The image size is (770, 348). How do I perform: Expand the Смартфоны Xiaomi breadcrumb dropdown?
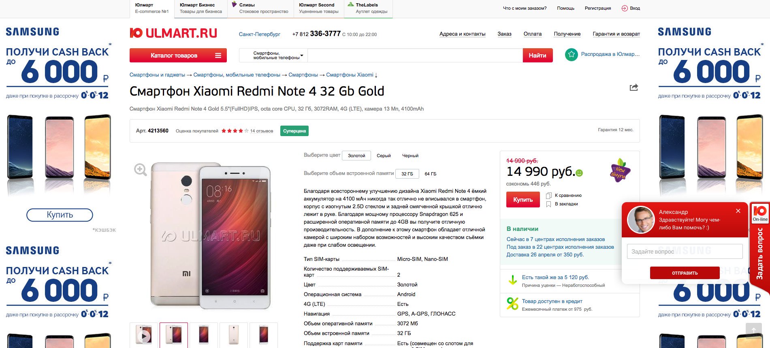pyautogui.click(x=376, y=75)
